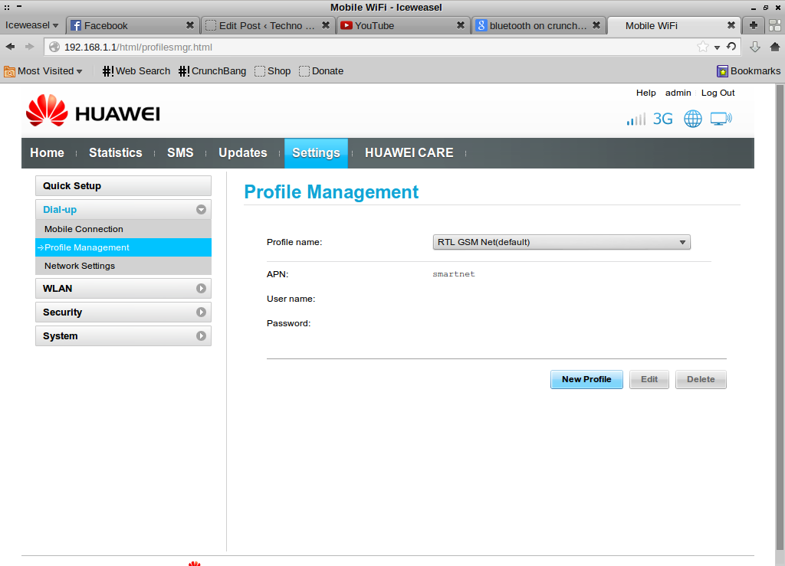Click the New Profile button
Screen dimensions: 785x566
pyautogui.click(x=586, y=379)
